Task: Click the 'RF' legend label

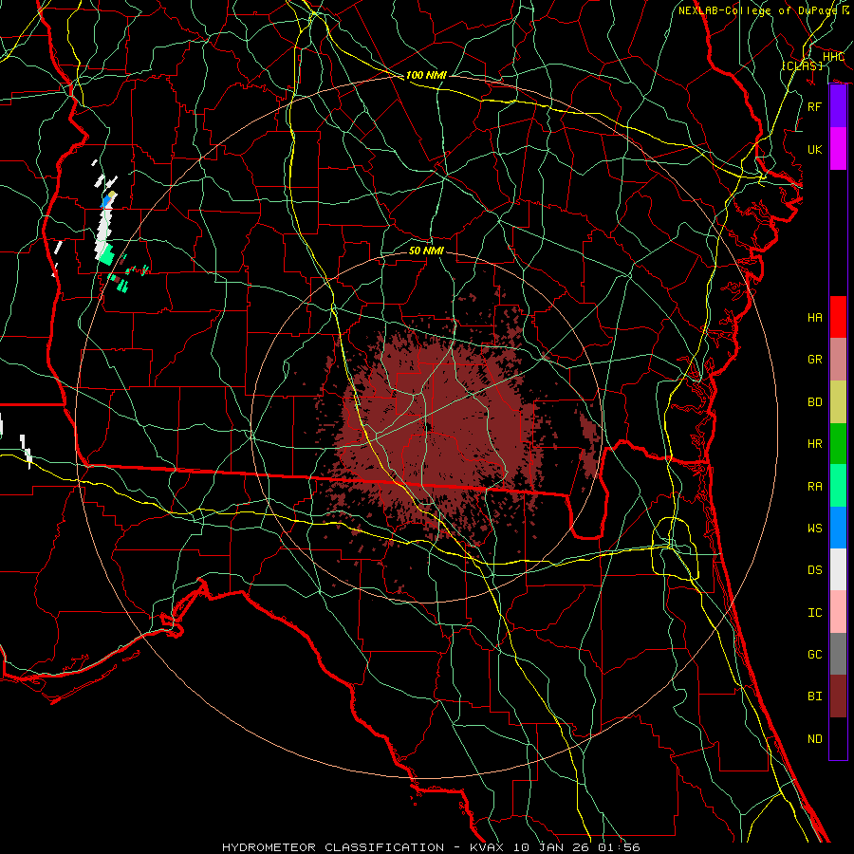Action: (815, 107)
